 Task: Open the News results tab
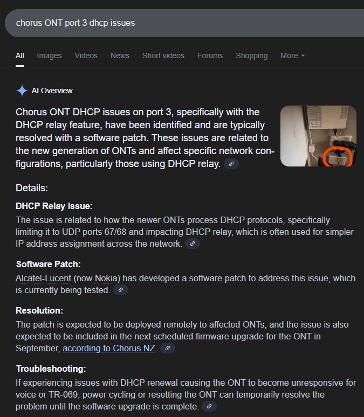point(120,55)
